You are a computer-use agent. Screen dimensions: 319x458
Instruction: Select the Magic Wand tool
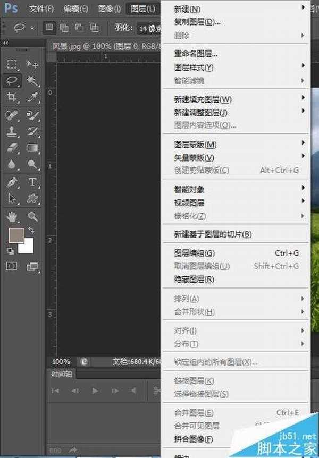pyautogui.click(x=32, y=81)
